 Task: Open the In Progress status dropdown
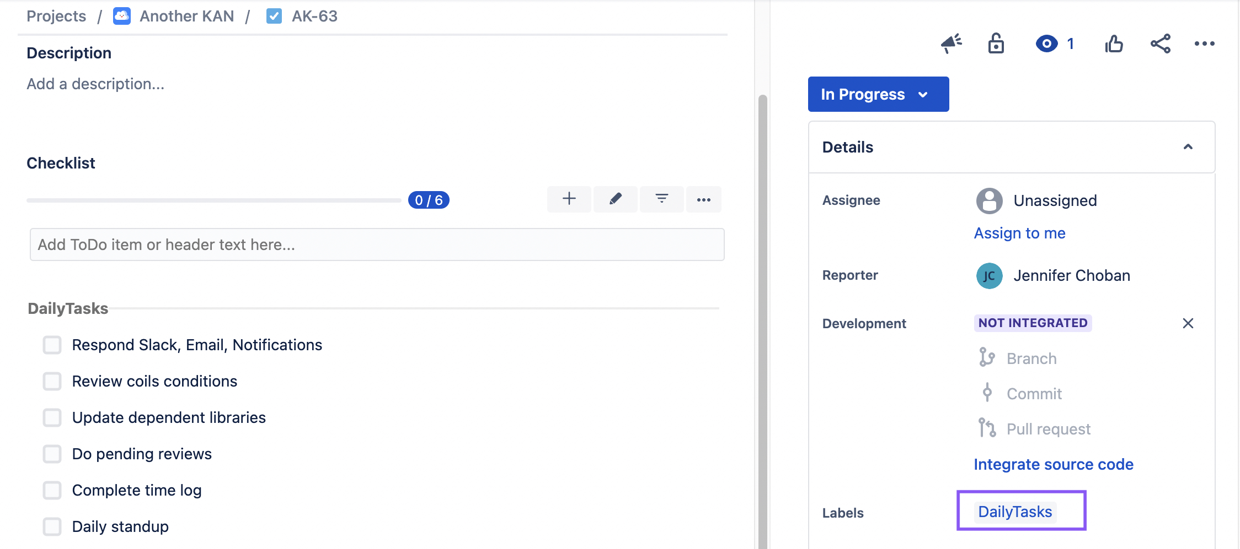click(x=878, y=94)
